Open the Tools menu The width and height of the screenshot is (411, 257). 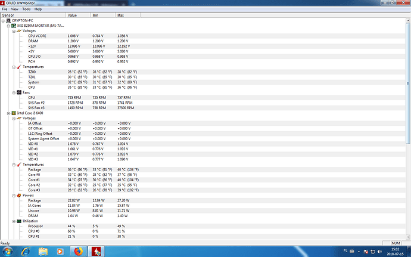click(27, 10)
